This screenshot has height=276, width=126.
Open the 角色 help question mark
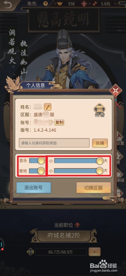[46, 4]
